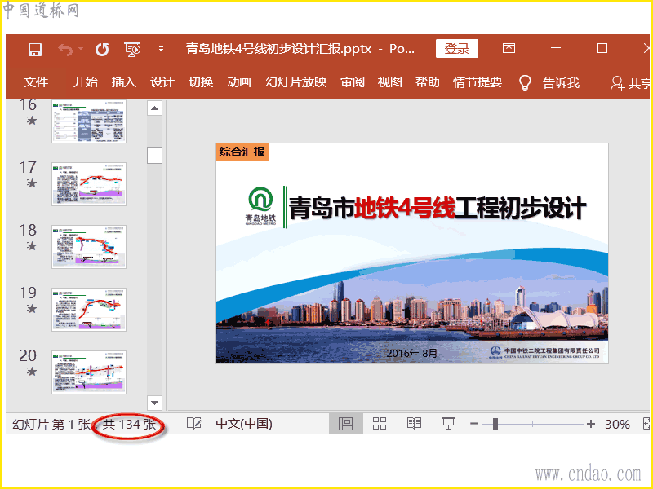Click the spell check icon in status bar
Viewport: 653px width, 489px height.
pos(194,424)
